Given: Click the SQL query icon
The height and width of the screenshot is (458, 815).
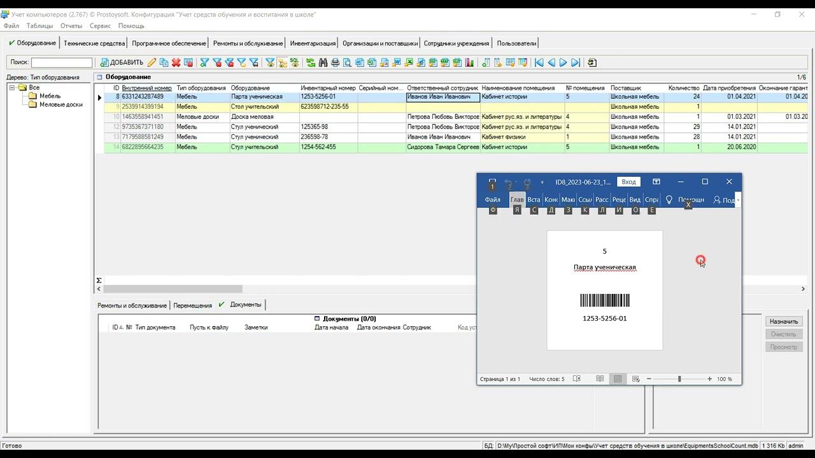Looking at the screenshot, I should [x=294, y=62].
